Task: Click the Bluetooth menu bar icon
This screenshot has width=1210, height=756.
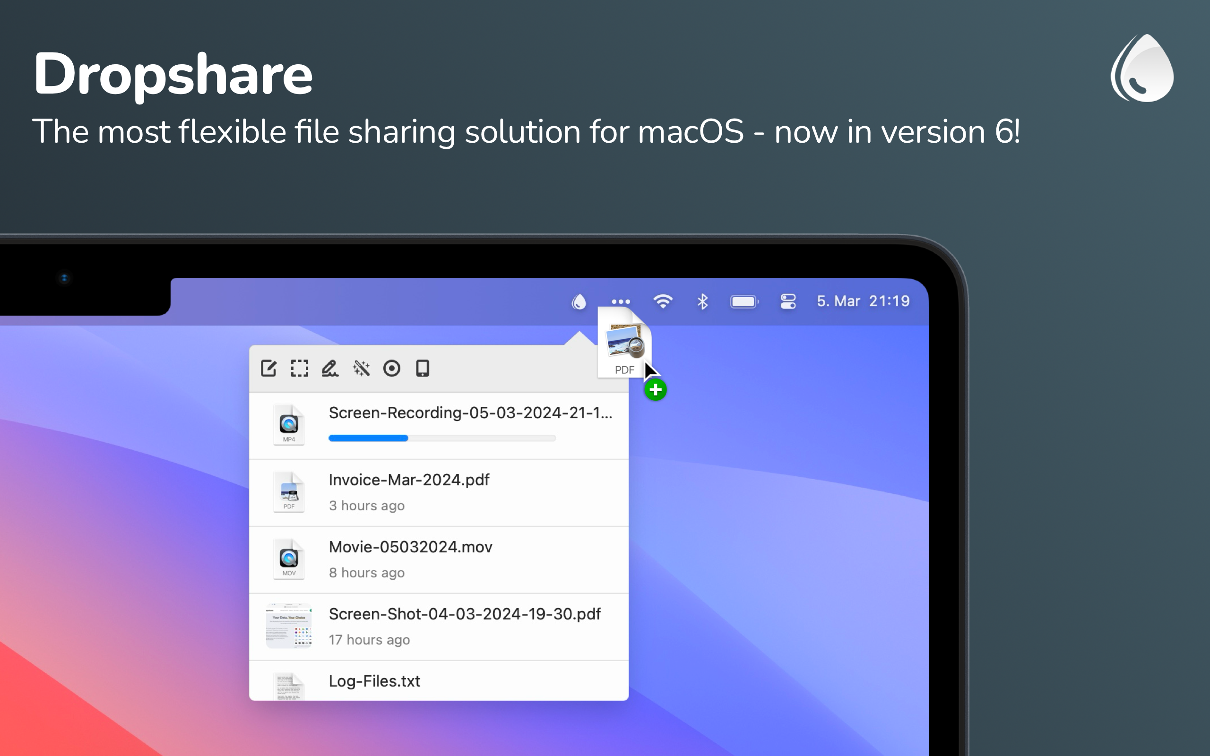Action: click(x=702, y=301)
